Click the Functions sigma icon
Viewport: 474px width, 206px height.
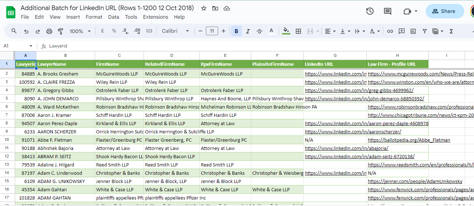451,31
